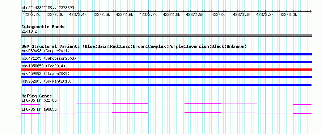The image size is (322, 134).
Task: Click the blue bar under nsv471205
Action: click(166, 62)
